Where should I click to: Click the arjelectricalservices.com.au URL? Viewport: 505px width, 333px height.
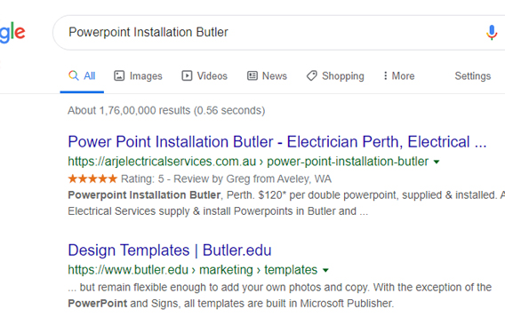pos(248,162)
